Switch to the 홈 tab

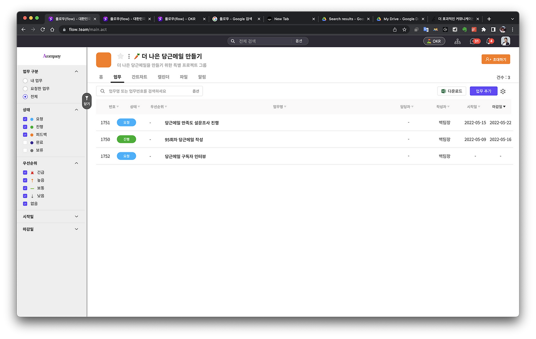101,77
